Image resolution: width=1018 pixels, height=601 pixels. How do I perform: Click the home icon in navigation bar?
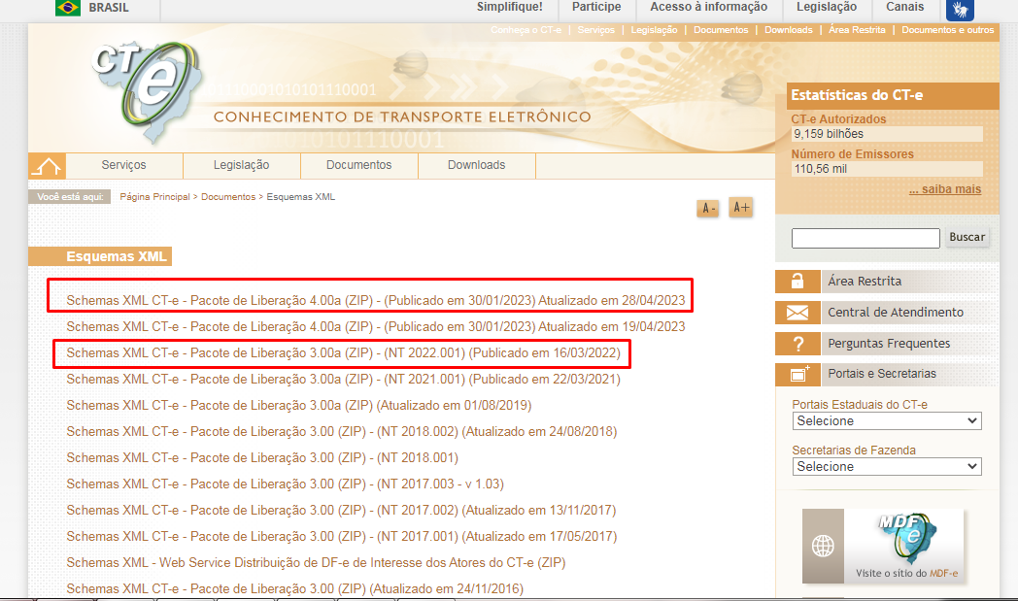[x=47, y=166]
